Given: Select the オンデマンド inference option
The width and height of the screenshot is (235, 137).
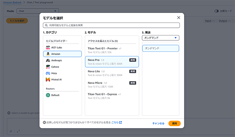Looking at the screenshot, I should pyautogui.click(x=160, y=48).
